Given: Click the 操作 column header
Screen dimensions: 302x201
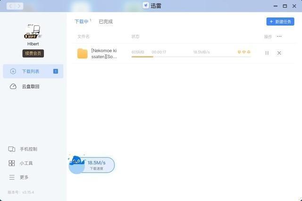Looking at the screenshot, I should 268,36.
